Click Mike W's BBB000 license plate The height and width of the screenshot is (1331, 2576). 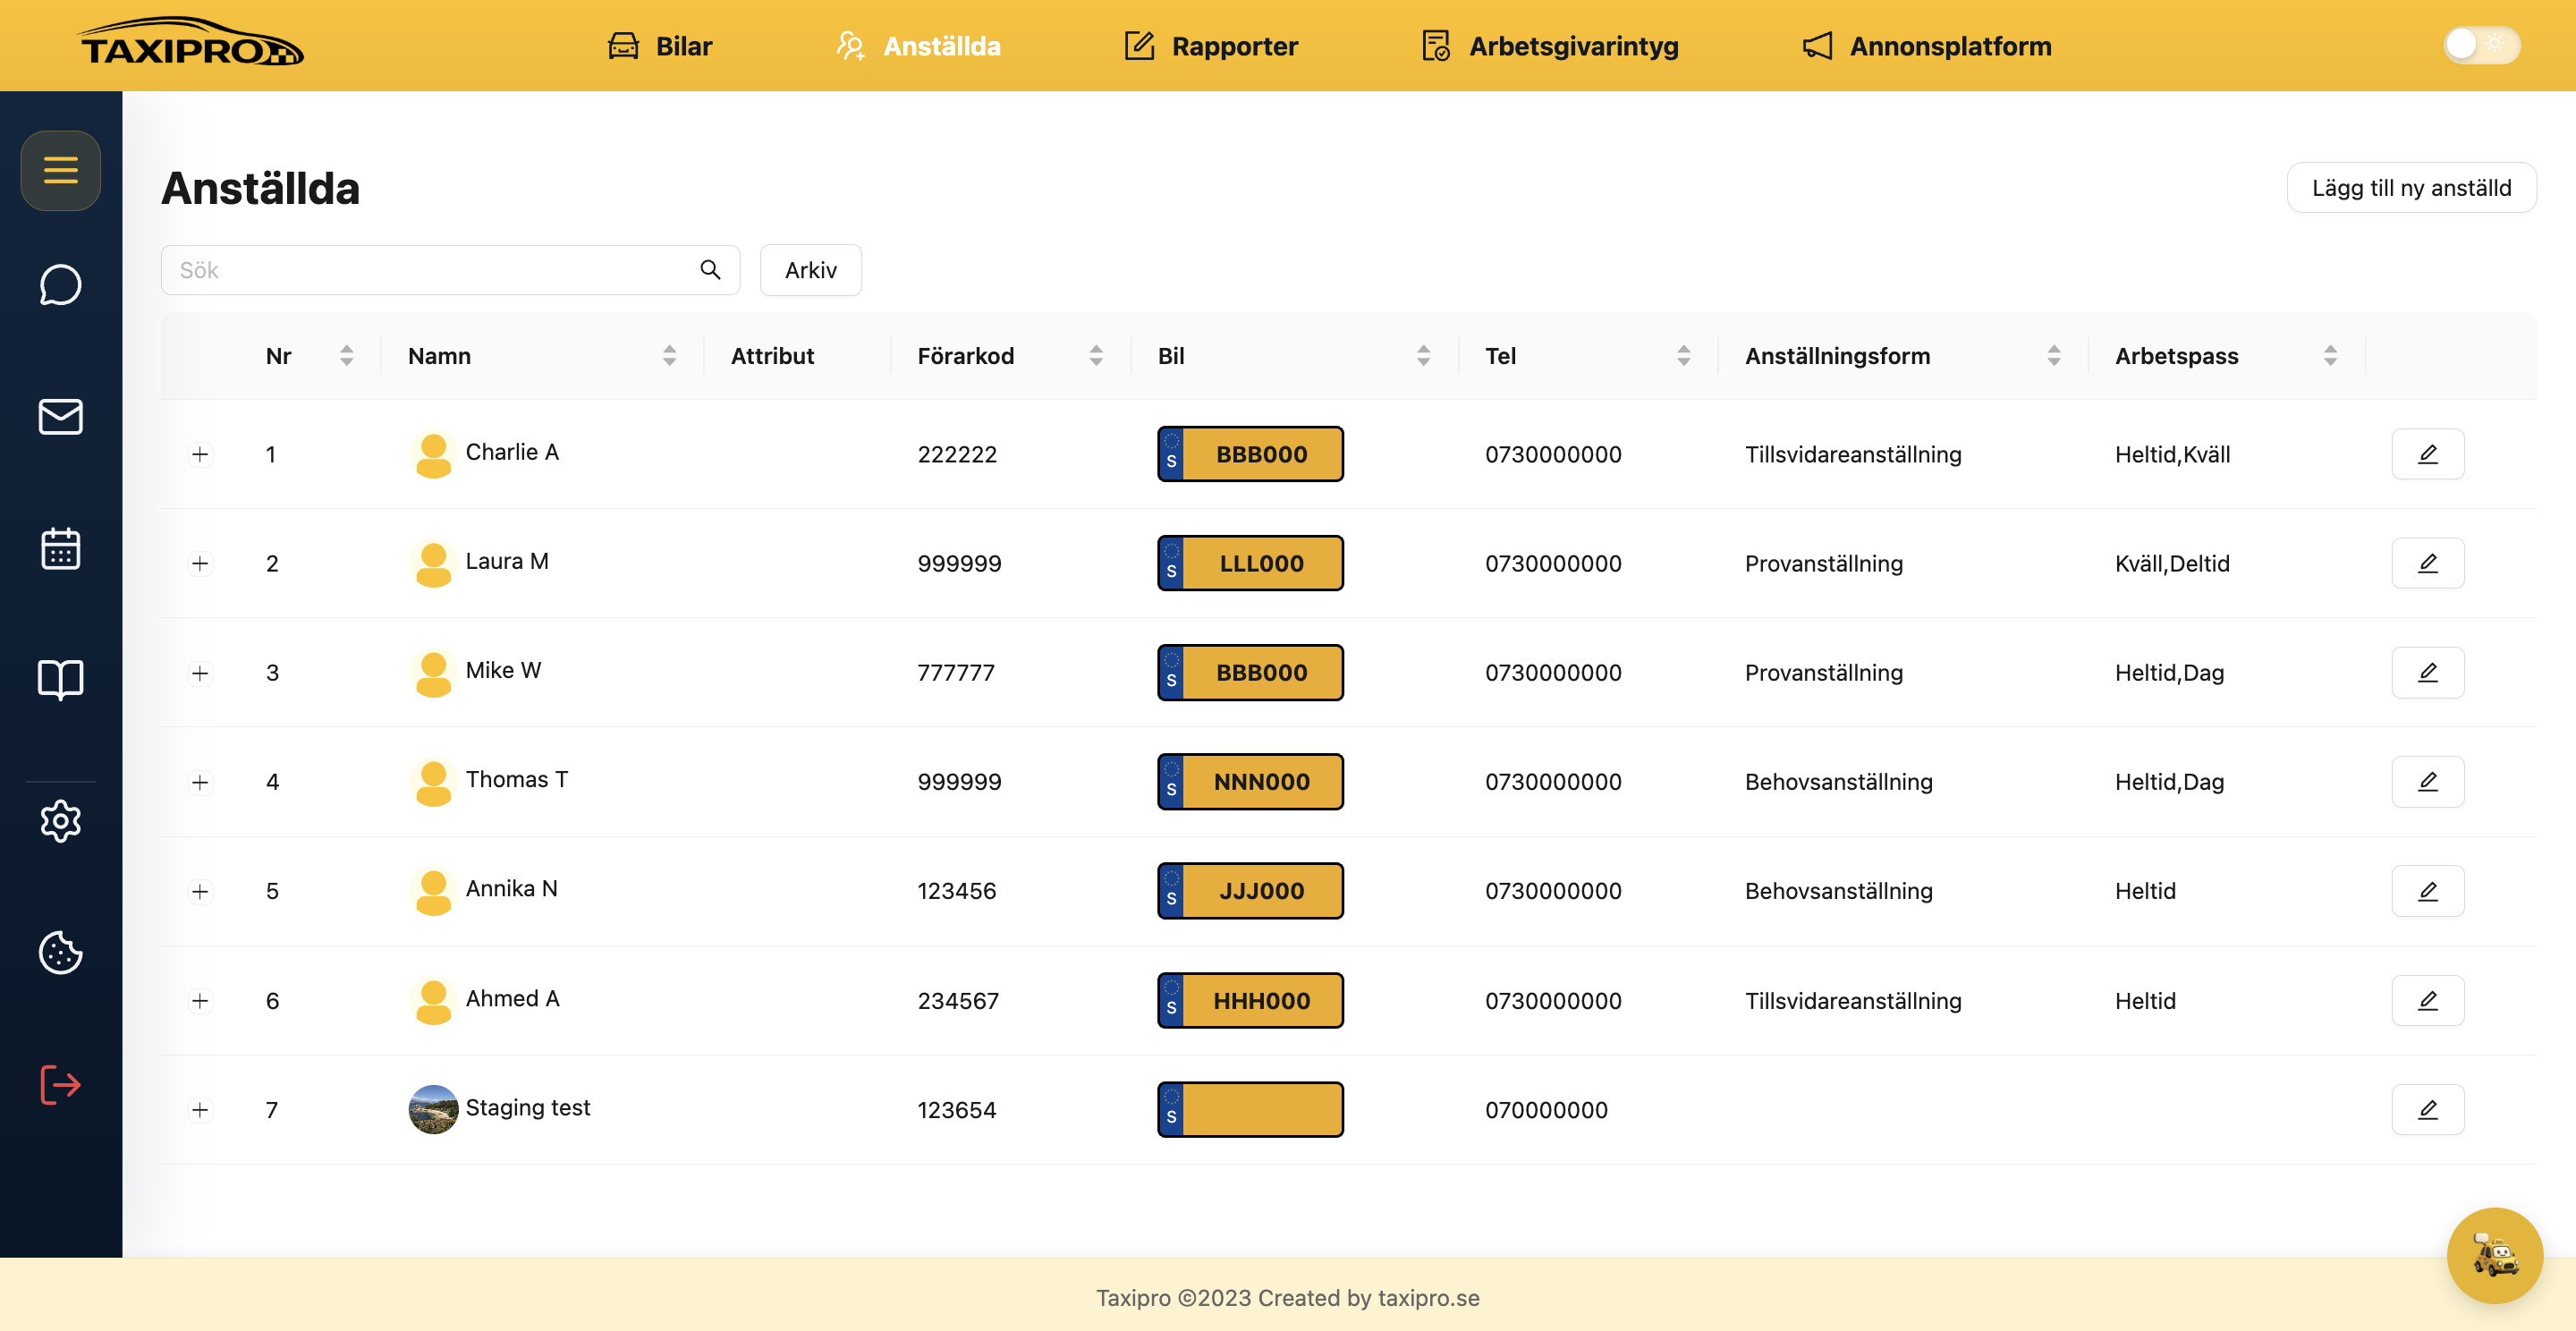tap(1250, 672)
